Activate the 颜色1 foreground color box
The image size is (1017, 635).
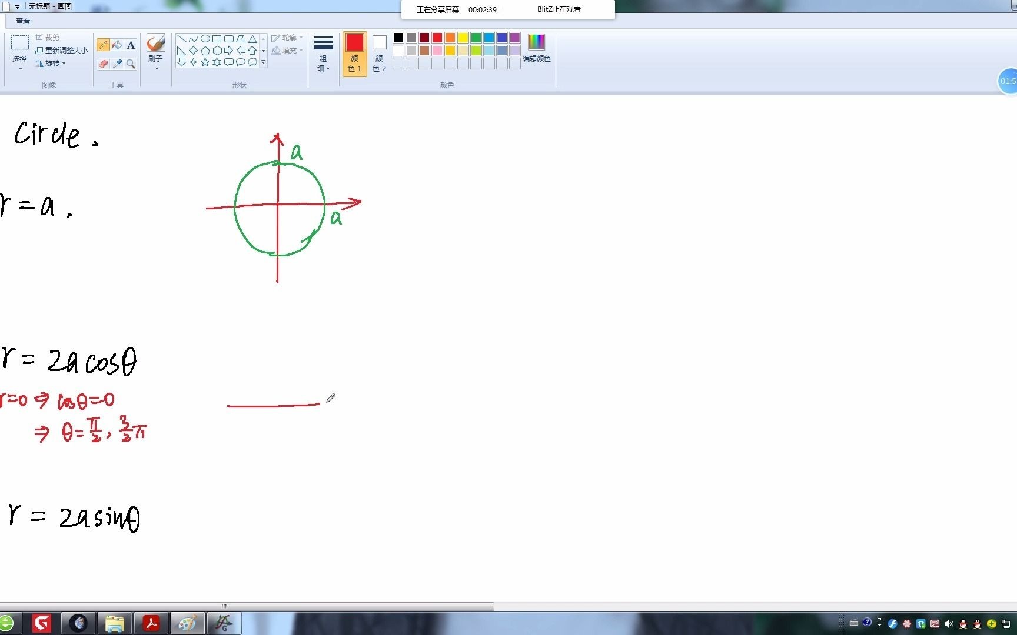(354, 53)
